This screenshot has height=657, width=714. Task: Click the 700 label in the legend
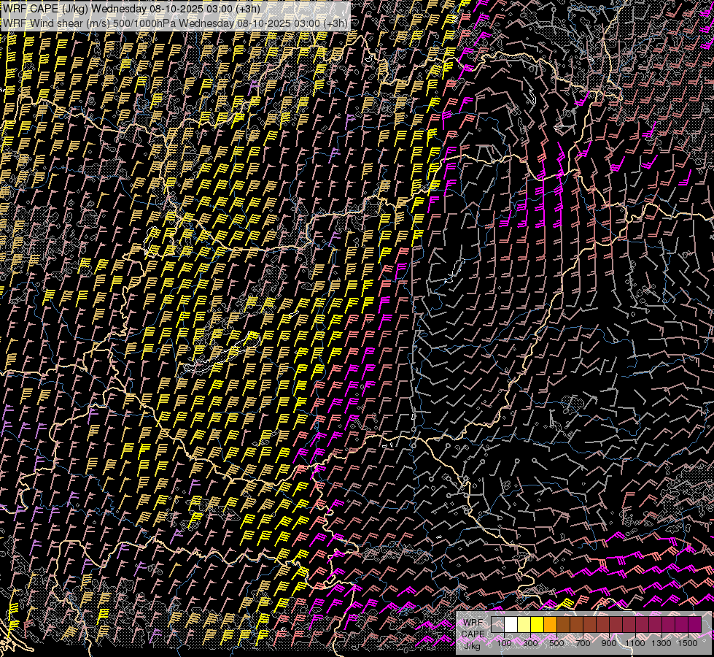coord(583,643)
